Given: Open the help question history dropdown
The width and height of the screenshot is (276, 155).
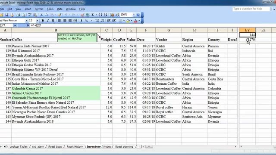Looking at the screenshot, I should pyautogui.click(x=271, y=9).
